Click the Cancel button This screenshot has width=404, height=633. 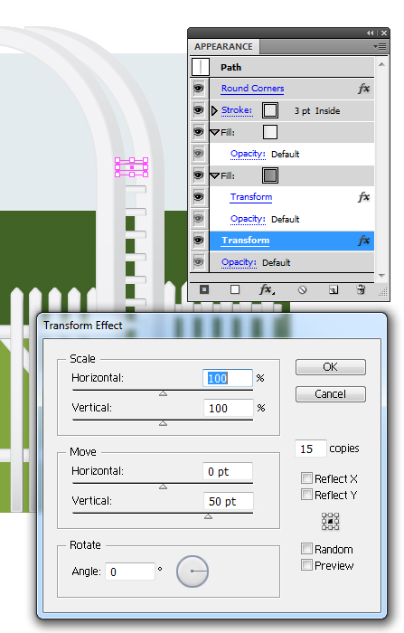tap(331, 394)
